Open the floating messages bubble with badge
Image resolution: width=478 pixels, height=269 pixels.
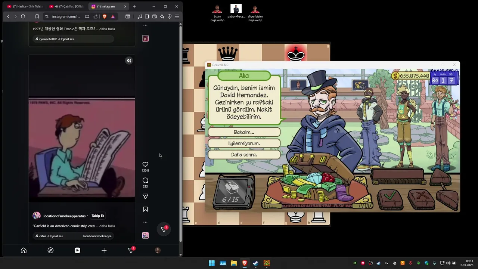[164, 229]
